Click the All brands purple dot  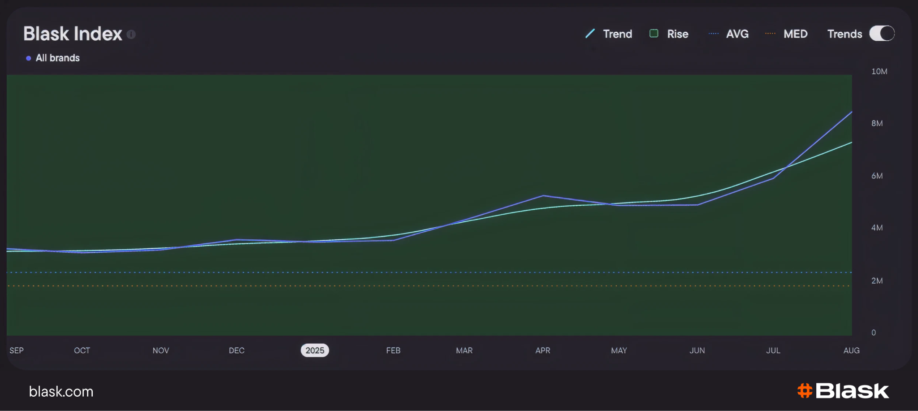[29, 58]
